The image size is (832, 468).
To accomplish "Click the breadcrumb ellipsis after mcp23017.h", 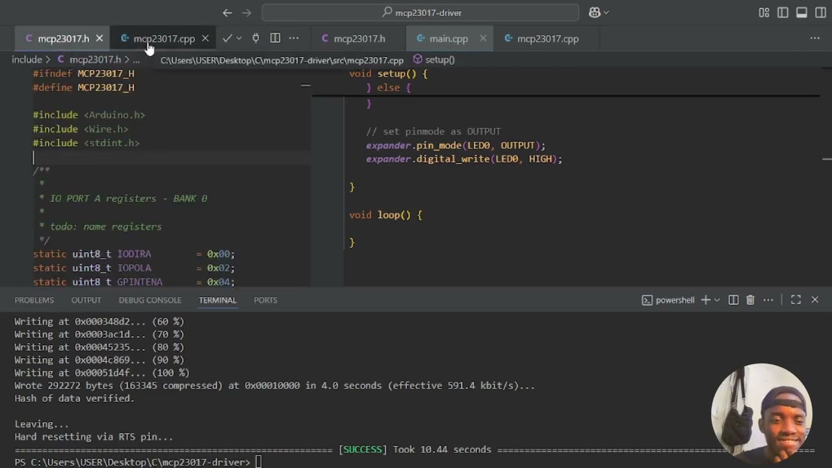I will [x=136, y=59].
